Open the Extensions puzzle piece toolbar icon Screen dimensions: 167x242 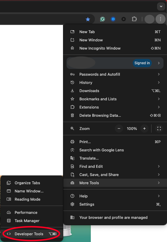click(134, 19)
